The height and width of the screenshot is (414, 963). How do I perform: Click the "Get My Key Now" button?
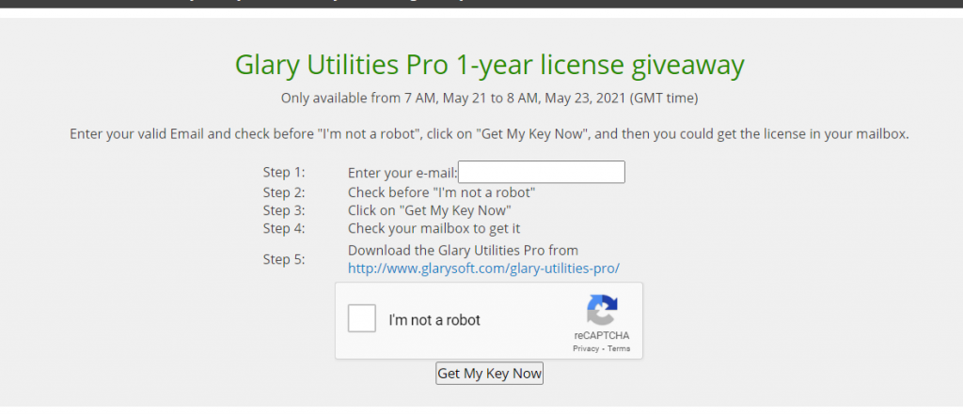point(489,374)
